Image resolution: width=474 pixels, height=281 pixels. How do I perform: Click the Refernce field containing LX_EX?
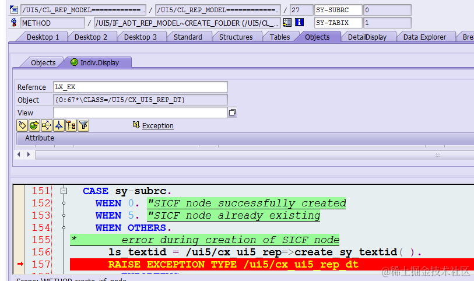point(141,87)
